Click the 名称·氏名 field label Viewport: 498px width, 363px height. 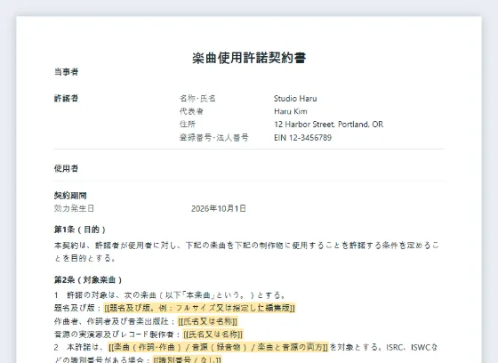coord(197,98)
